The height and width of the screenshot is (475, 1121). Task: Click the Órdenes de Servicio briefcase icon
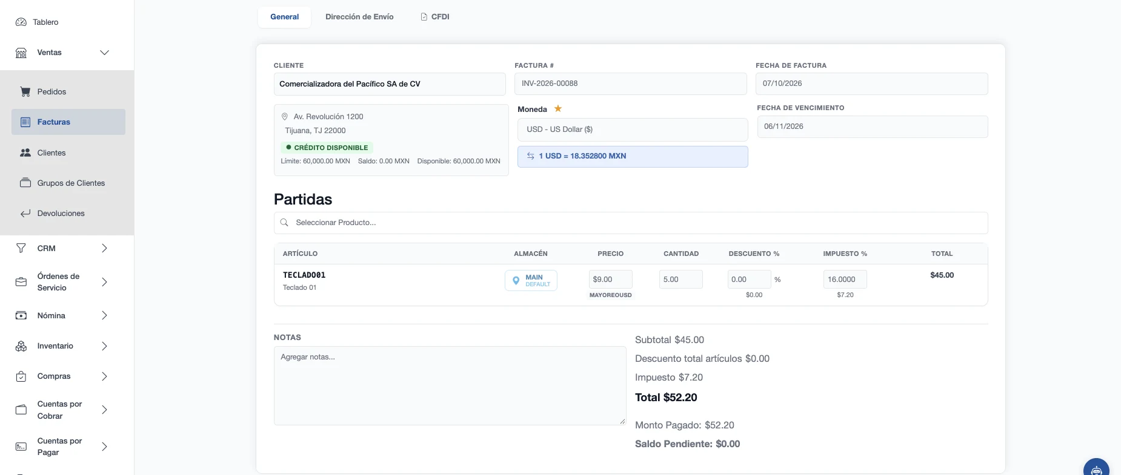[21, 282]
